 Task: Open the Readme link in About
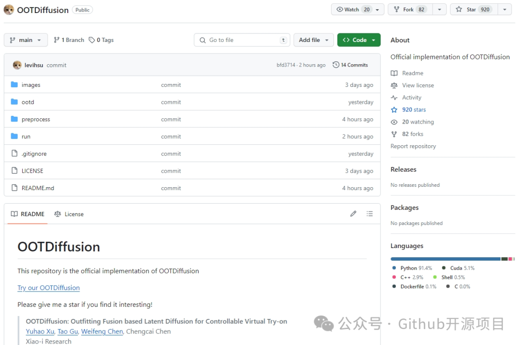coord(412,73)
